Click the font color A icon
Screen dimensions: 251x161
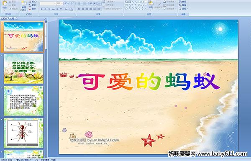[x=72, y=9]
